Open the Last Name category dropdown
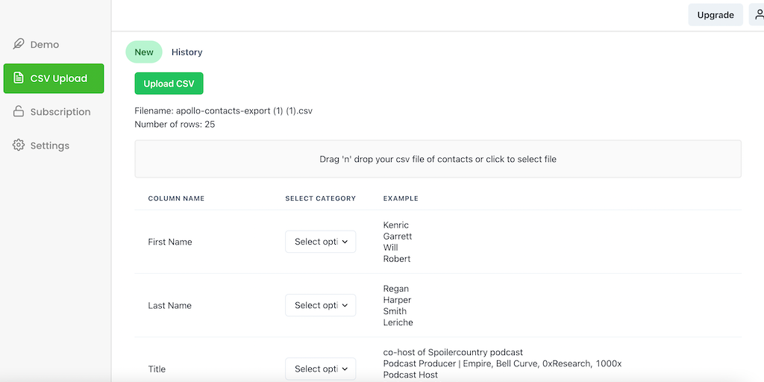 tap(321, 305)
